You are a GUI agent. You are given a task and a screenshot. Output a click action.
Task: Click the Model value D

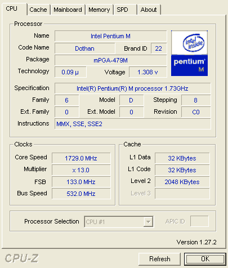tap(131, 100)
